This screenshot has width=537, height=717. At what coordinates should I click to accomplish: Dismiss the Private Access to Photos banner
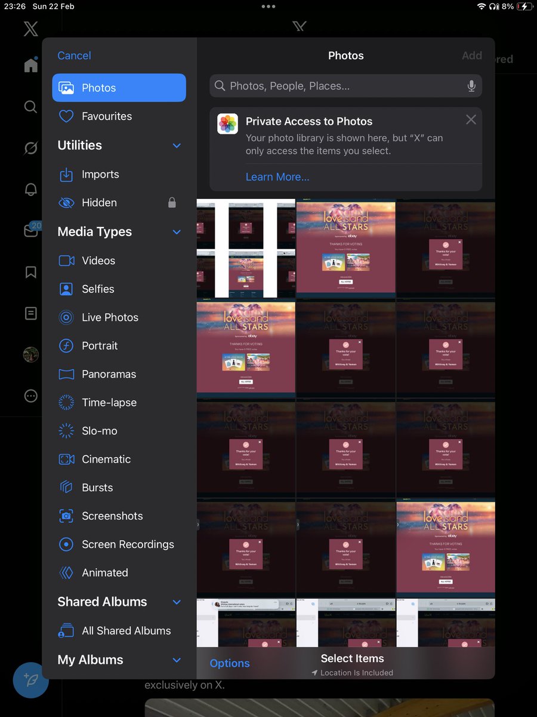(471, 119)
